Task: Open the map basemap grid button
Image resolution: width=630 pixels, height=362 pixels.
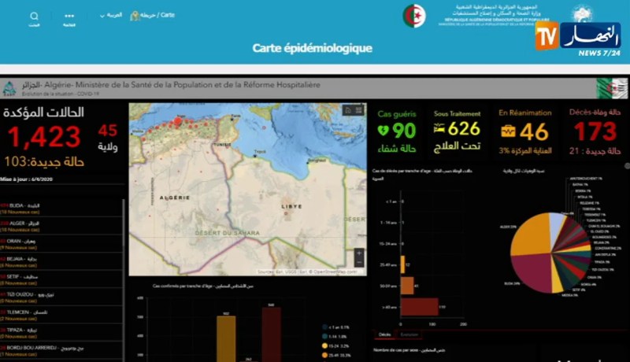Action: point(359,110)
